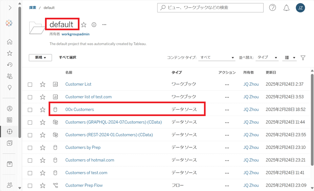The height and width of the screenshot is (191, 314).
Task: Favorite the default project with its star
Action: point(83,24)
